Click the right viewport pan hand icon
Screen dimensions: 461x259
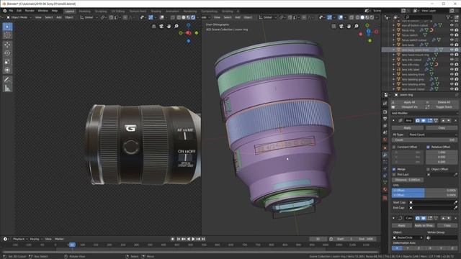click(x=349, y=27)
